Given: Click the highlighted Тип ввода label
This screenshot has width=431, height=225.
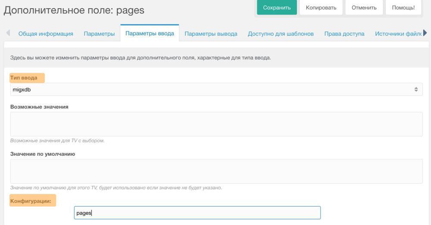Looking at the screenshot, I should (27, 78).
